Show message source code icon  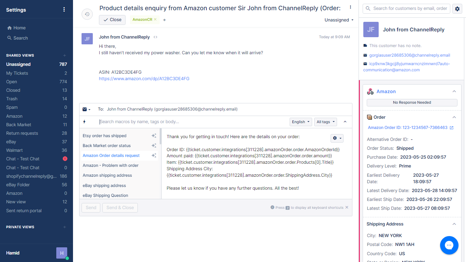click(x=156, y=37)
